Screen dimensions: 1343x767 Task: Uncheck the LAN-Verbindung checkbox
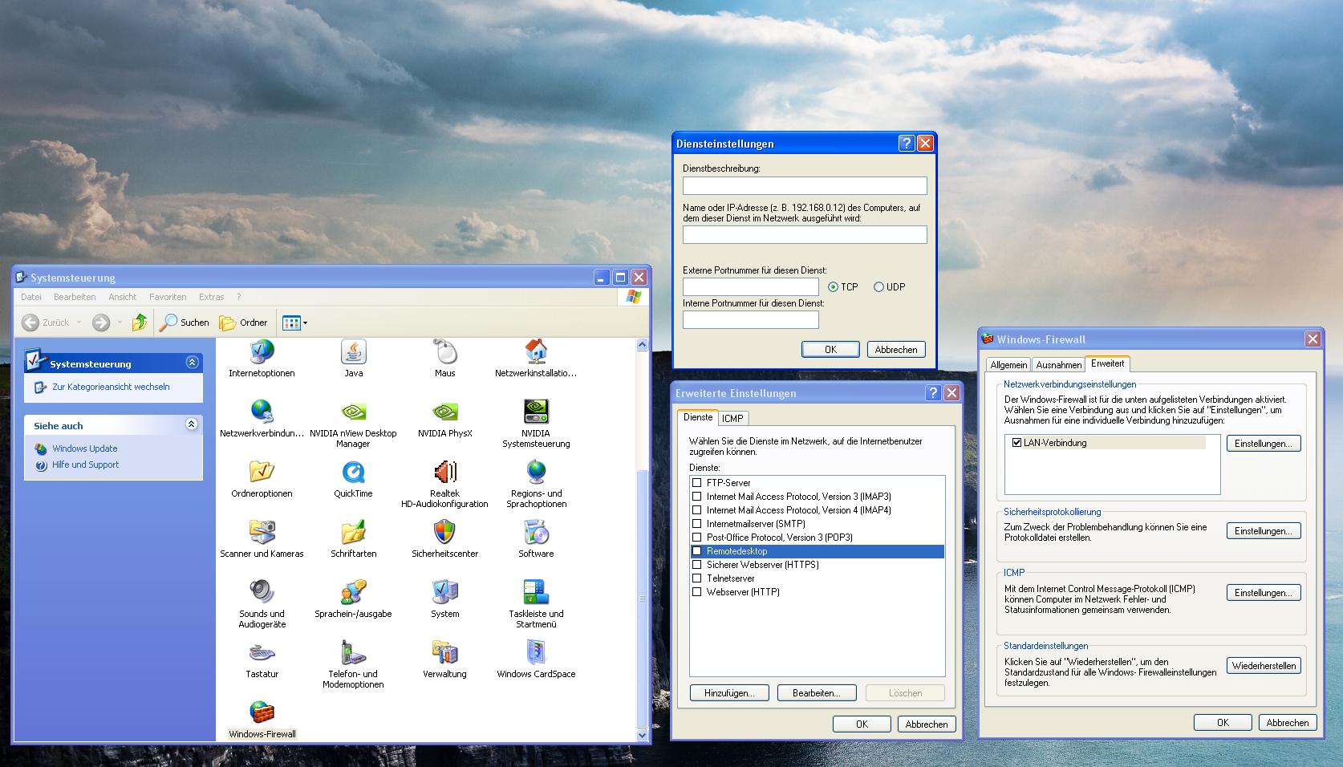pyautogui.click(x=1017, y=443)
